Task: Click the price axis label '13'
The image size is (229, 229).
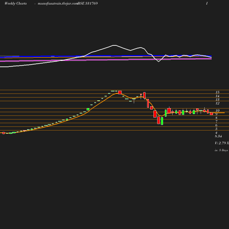Action: pyautogui.click(x=218, y=99)
